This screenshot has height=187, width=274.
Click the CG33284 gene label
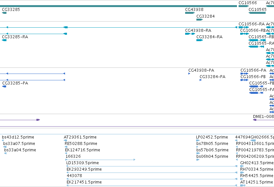(205, 16)
